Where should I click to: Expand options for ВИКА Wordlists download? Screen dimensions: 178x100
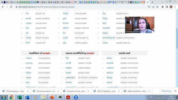(x=149, y=91)
